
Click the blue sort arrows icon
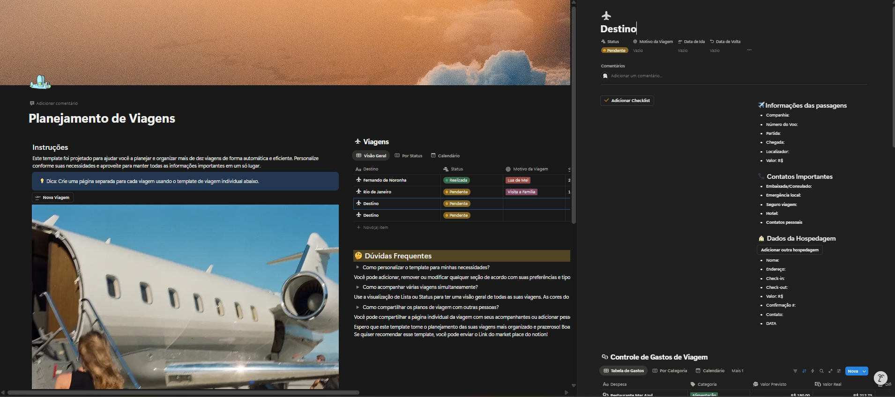[x=804, y=371]
